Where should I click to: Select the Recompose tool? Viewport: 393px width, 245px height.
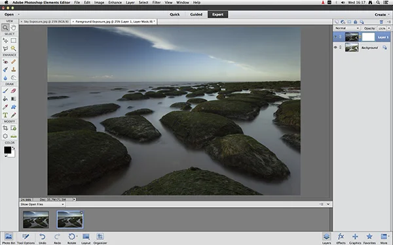pyautogui.click(x=14, y=128)
